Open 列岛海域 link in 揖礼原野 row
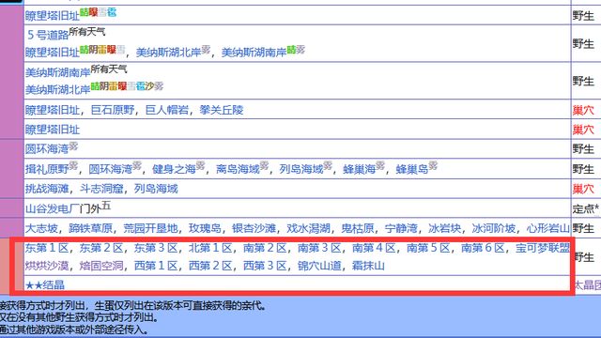The height and width of the screenshot is (338, 601). pos(301,169)
